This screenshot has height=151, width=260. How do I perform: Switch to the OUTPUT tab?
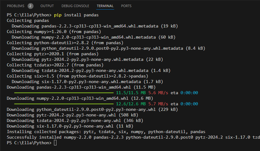47,6
